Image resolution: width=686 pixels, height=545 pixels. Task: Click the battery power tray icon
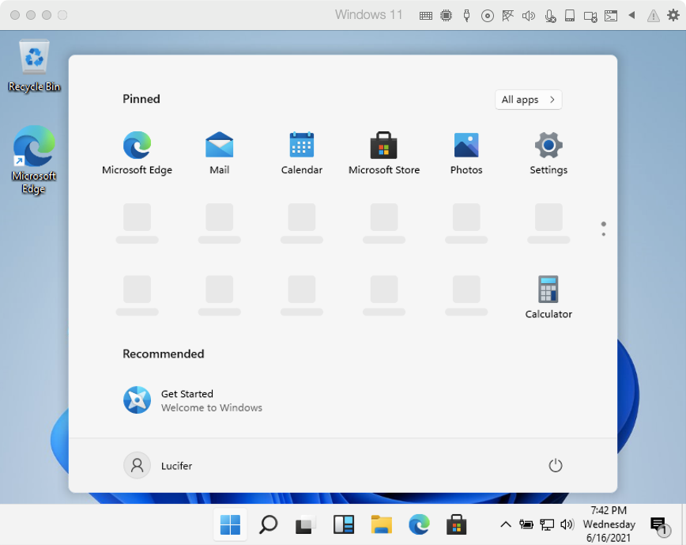tap(526, 524)
